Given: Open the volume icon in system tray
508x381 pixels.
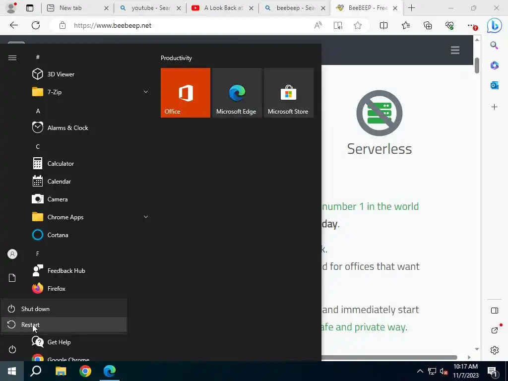Looking at the screenshot, I should pyautogui.click(x=444, y=371).
